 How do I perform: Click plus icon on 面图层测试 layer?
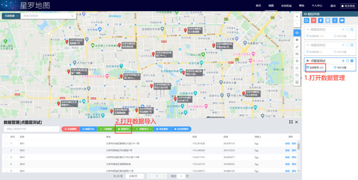click(343, 29)
